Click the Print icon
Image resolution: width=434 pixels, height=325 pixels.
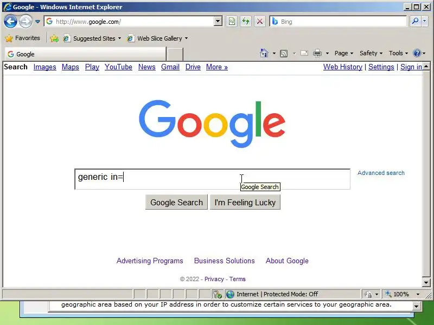pos(317,53)
